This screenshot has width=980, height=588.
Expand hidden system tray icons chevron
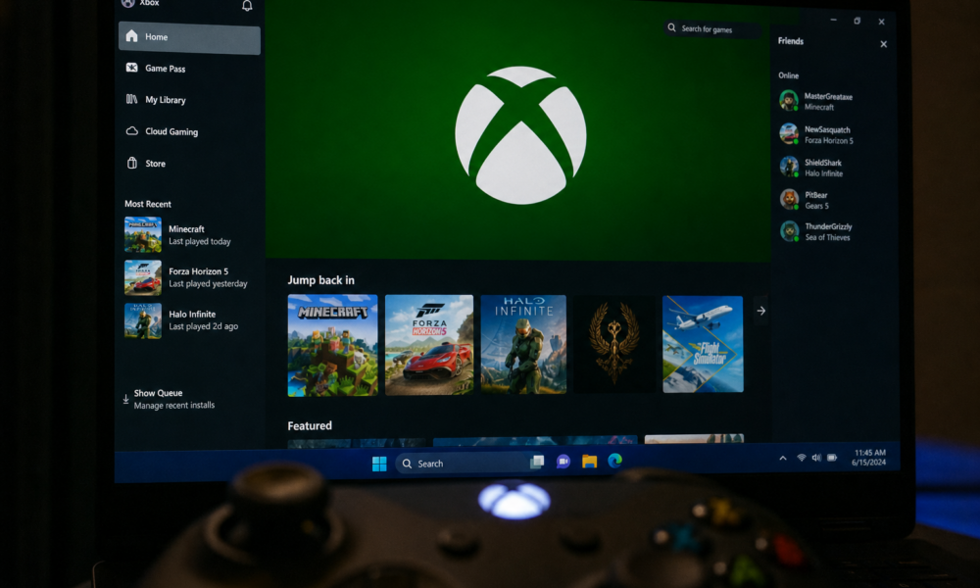pyautogui.click(x=782, y=458)
